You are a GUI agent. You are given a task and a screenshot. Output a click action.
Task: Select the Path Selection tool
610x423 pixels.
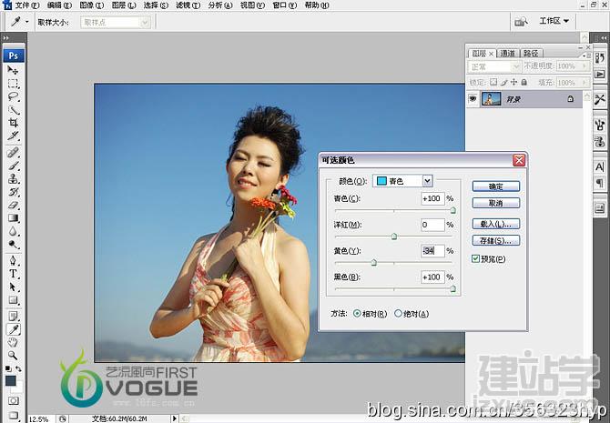[x=13, y=287]
